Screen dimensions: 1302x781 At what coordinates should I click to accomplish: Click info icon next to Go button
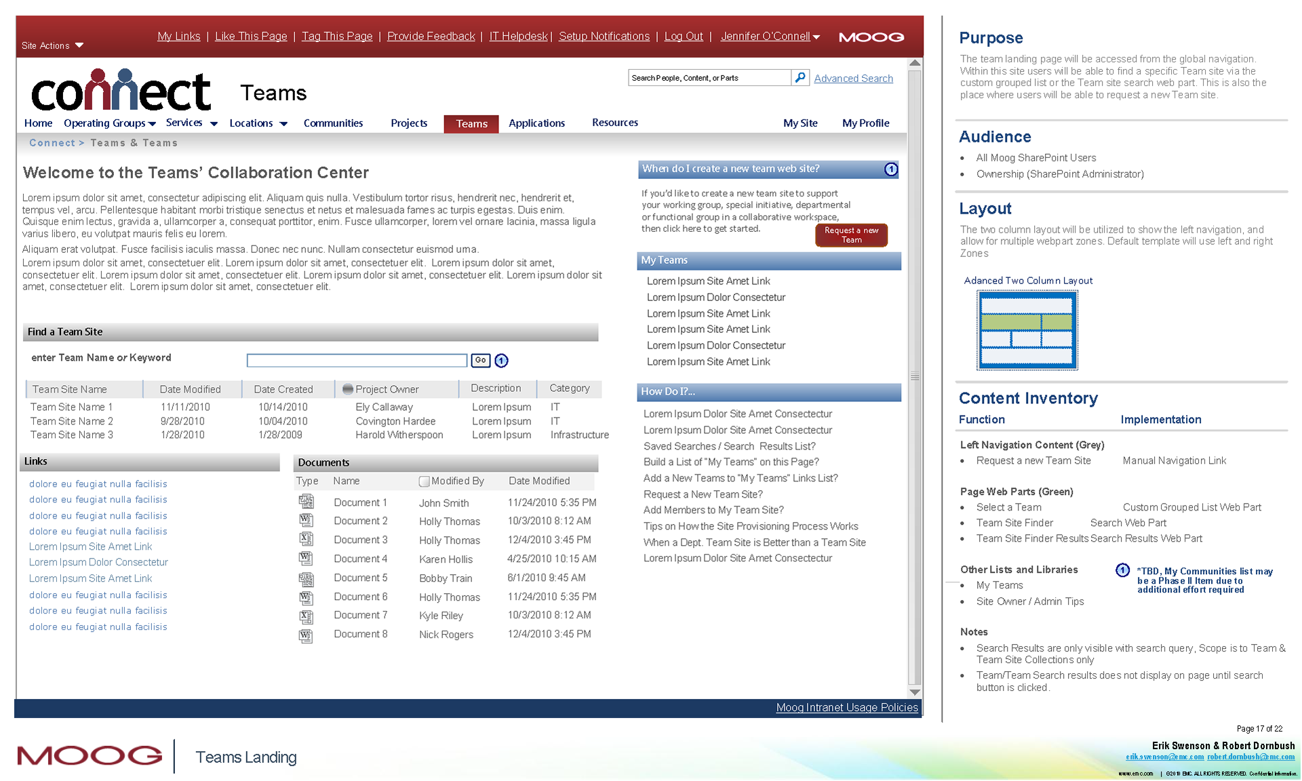[501, 361]
